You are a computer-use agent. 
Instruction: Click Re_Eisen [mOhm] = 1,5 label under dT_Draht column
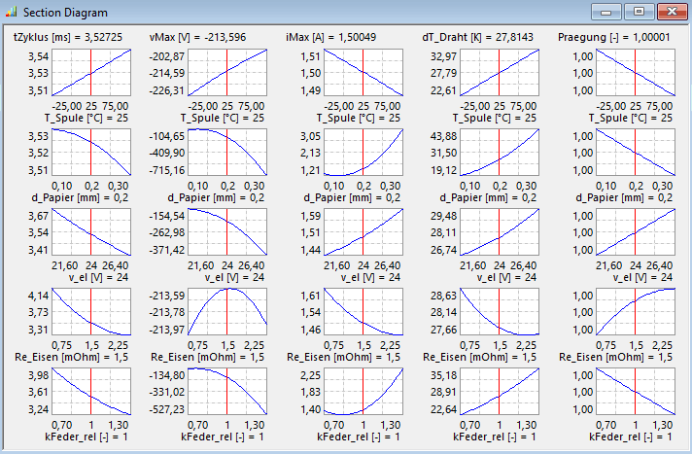(479, 357)
